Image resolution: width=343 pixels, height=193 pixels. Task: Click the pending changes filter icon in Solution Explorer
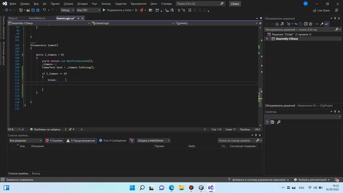tap(289, 24)
